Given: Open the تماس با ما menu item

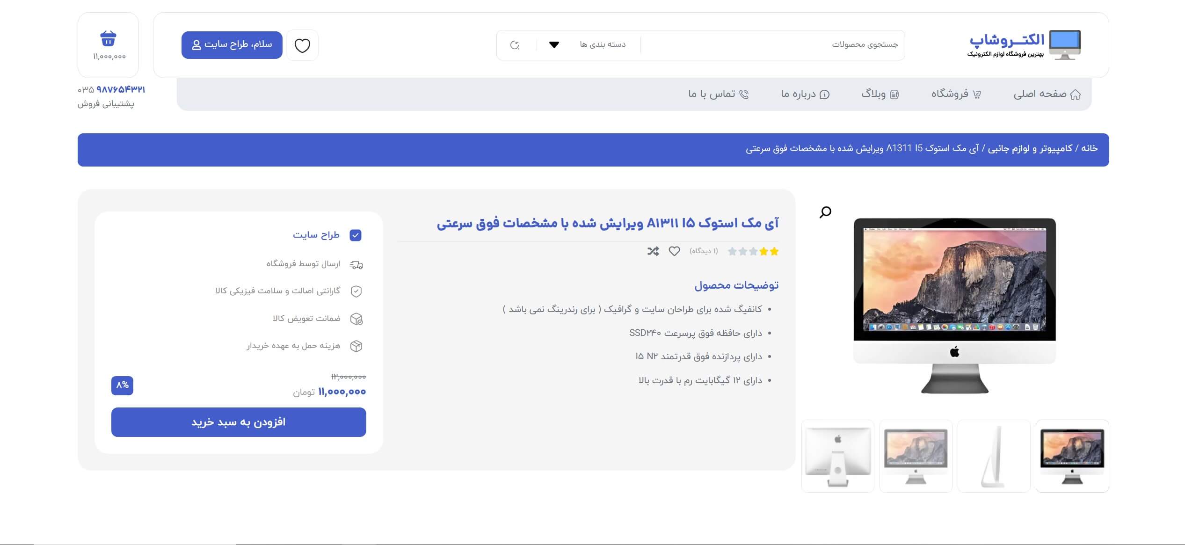Looking at the screenshot, I should 719,94.
